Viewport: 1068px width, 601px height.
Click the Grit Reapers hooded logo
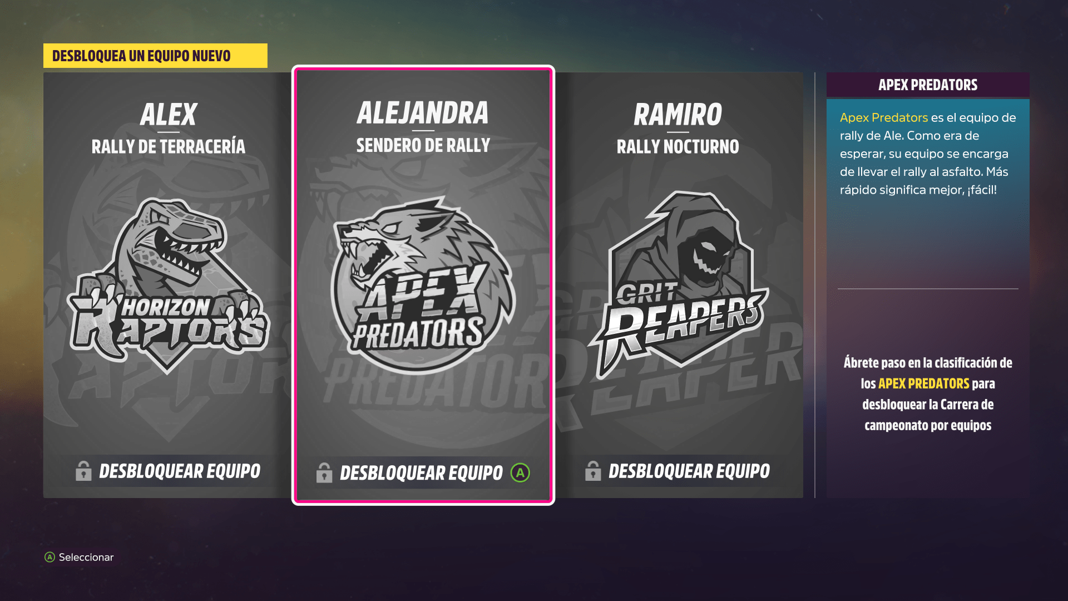(x=679, y=285)
